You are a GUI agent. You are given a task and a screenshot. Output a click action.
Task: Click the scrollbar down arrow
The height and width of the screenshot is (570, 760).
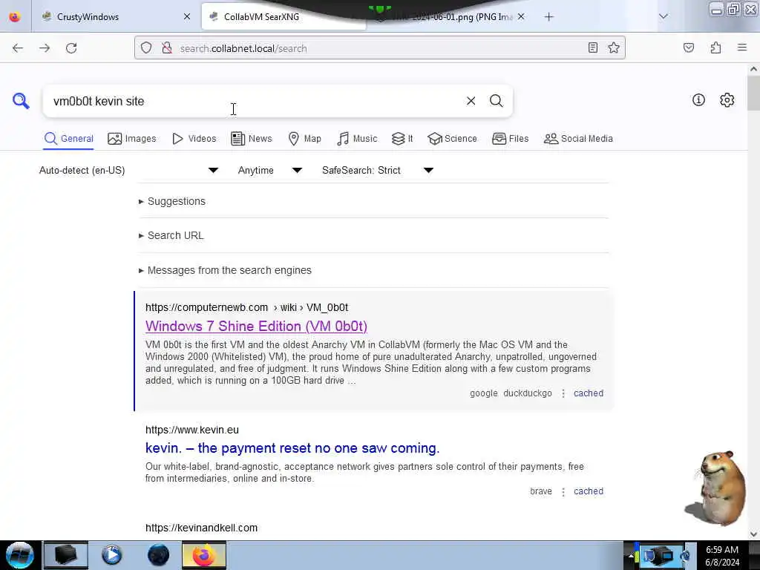click(x=753, y=534)
